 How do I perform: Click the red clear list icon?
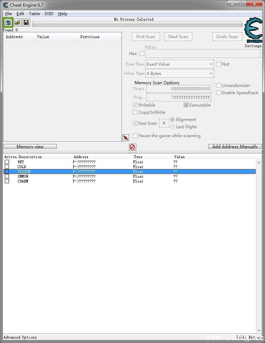(x=132, y=147)
